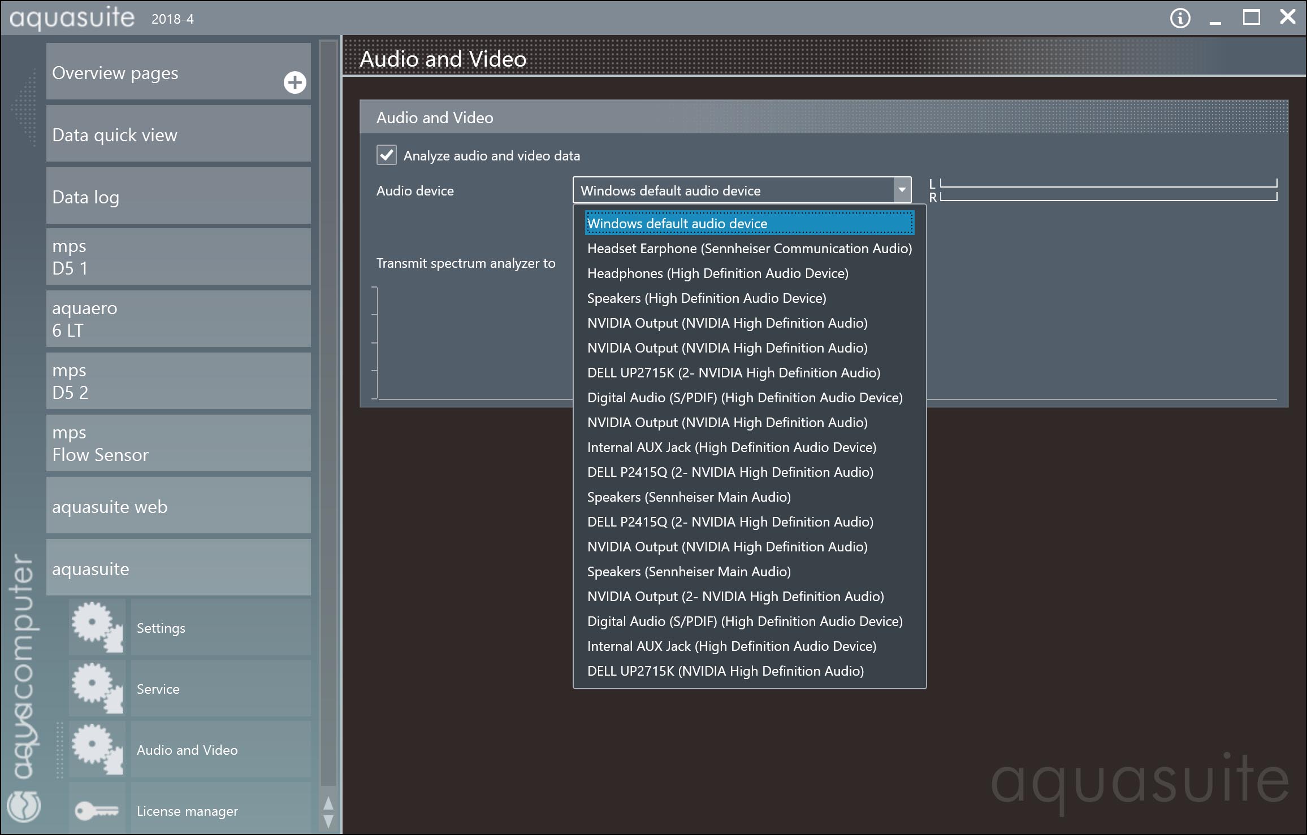Collapse the aquasuite section
1307x835 pixels.
coord(179,567)
